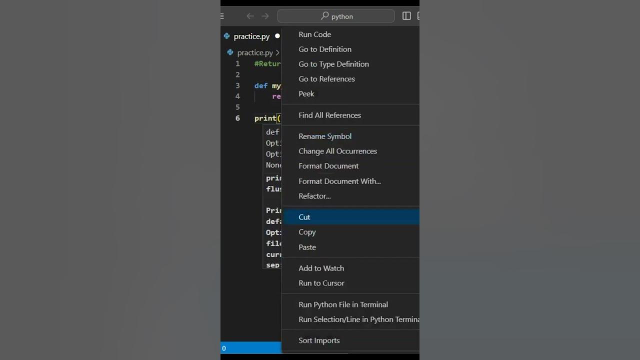Open the Format Document With... option
Image resolution: width=640 pixels, height=360 pixels.
click(x=339, y=181)
